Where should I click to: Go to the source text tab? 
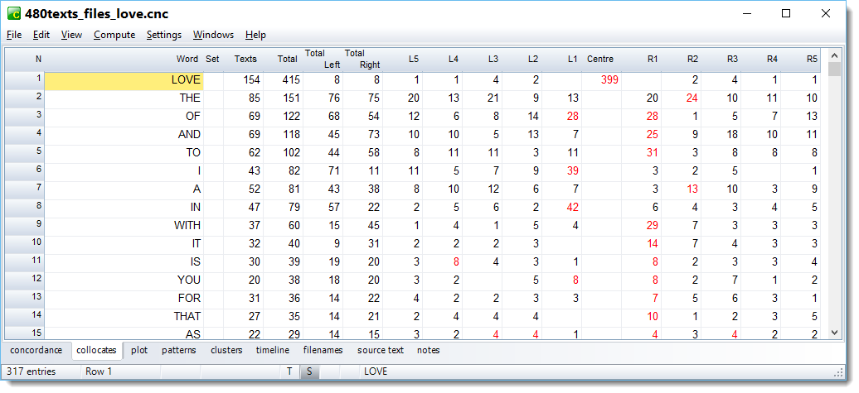pos(381,350)
